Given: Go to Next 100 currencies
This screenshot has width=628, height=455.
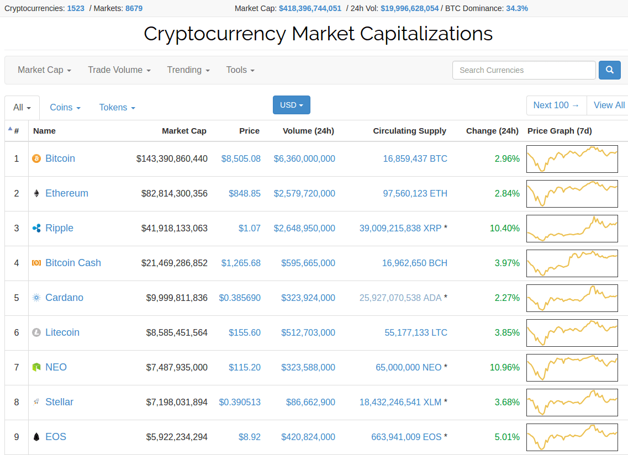Looking at the screenshot, I should [x=556, y=105].
